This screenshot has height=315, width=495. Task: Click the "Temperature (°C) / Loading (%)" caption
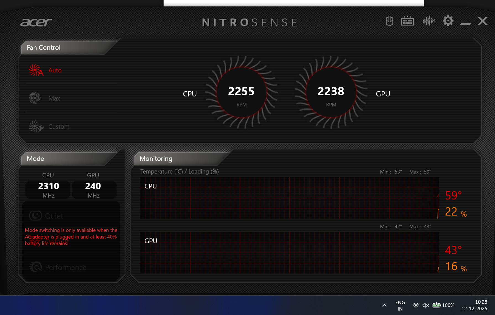click(x=180, y=172)
